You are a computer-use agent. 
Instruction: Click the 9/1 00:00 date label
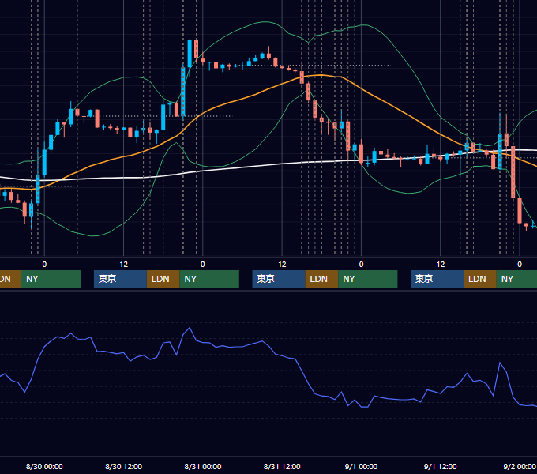click(361, 466)
